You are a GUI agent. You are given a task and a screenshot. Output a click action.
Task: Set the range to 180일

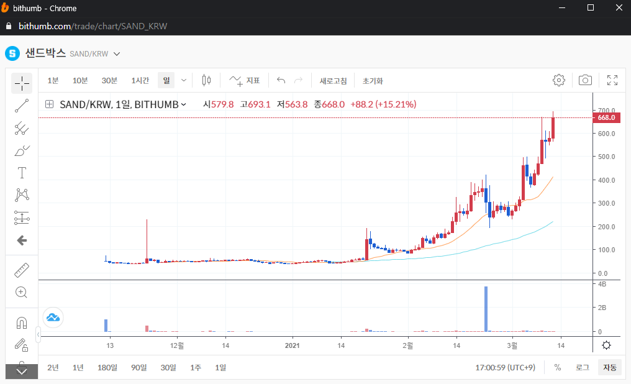107,367
